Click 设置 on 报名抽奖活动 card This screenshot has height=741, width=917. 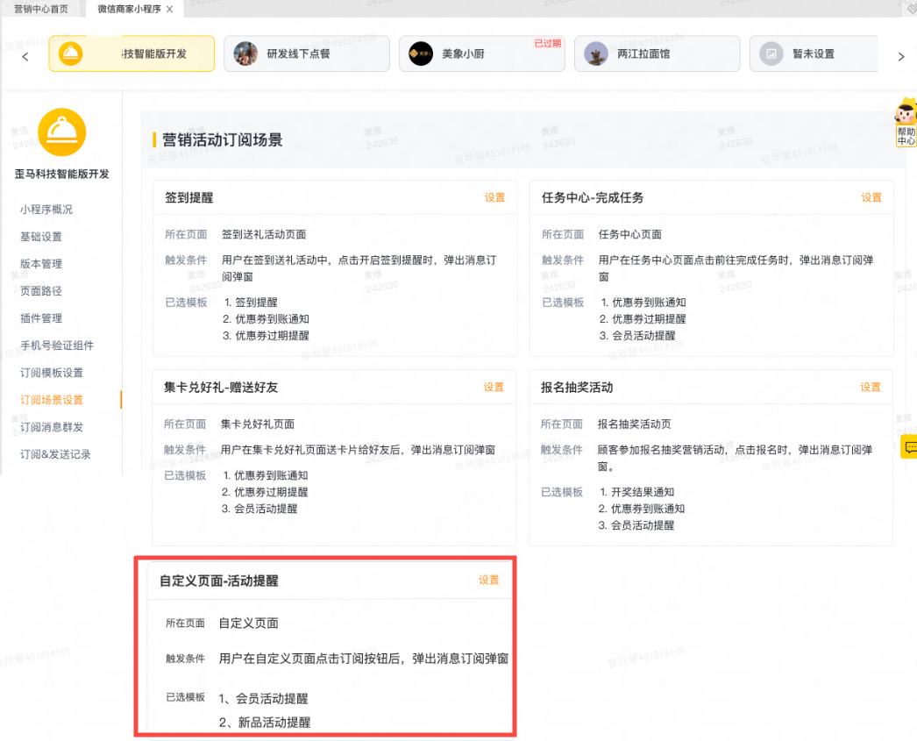tap(871, 388)
